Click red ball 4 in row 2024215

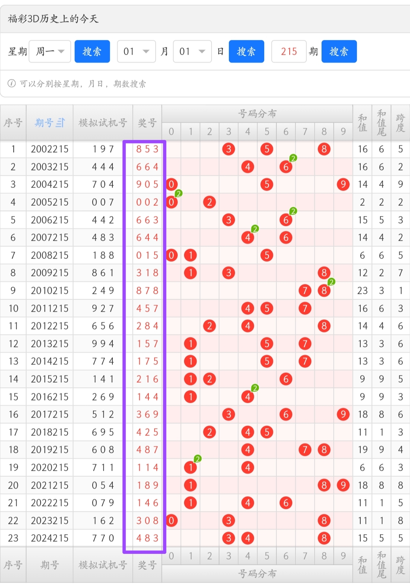pyautogui.click(x=248, y=538)
